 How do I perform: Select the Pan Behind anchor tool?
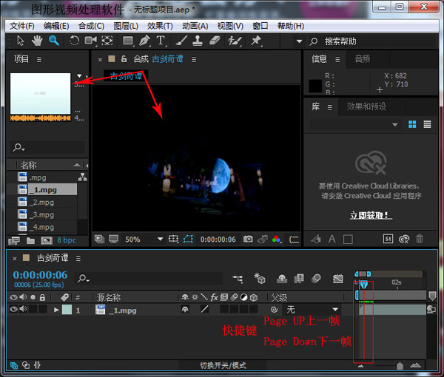[x=107, y=41]
